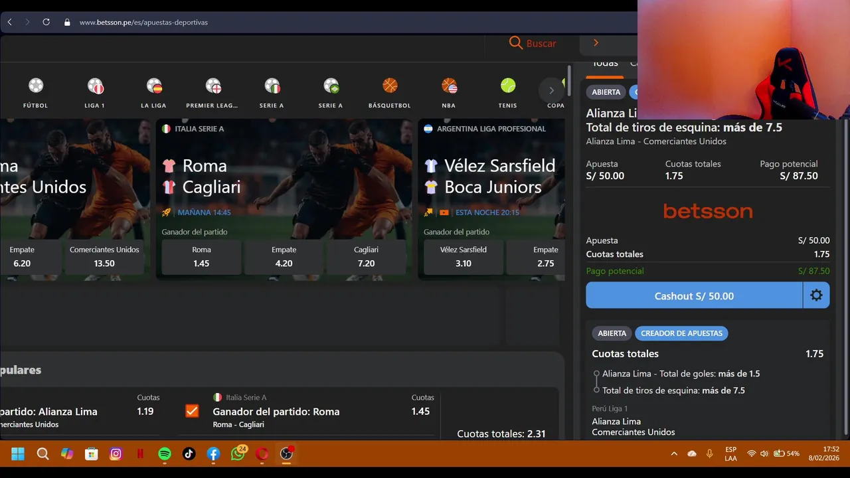Open WhatsApp from the taskbar
Viewport: 850px width, 478px height.
pos(238,454)
